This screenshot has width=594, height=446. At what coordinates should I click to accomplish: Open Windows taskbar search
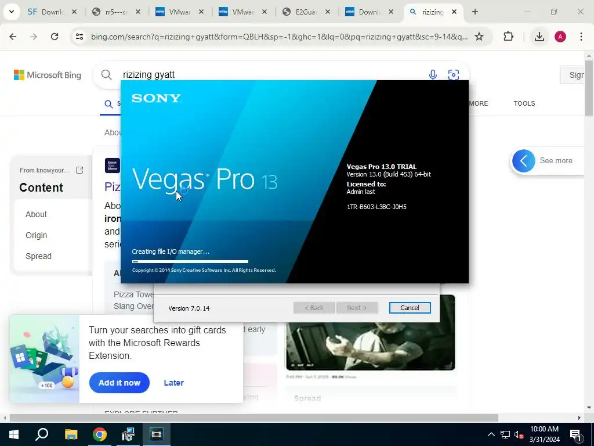[x=42, y=434]
